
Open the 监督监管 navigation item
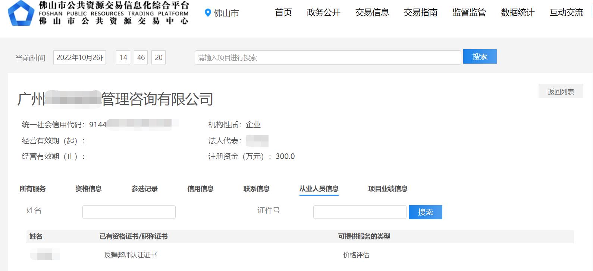(469, 13)
